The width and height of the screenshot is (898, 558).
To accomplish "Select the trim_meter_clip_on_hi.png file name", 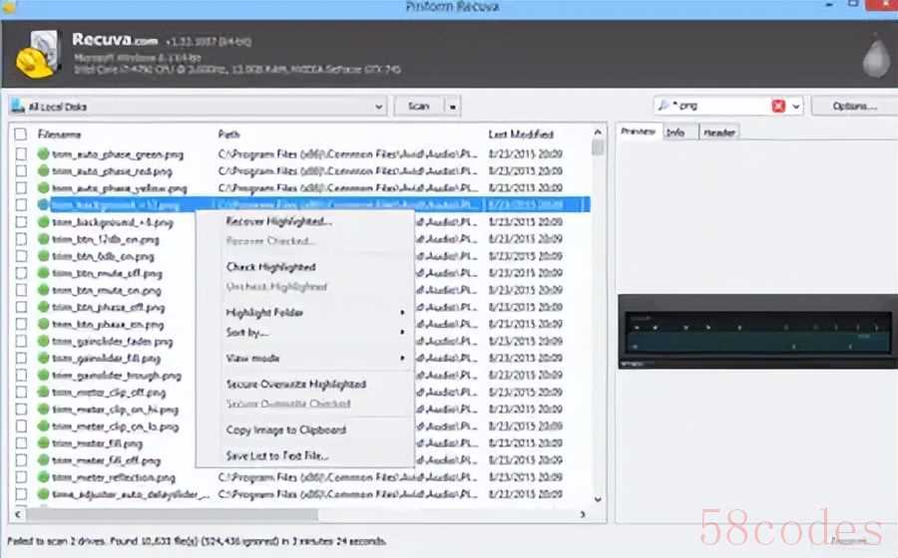I will coord(115,410).
